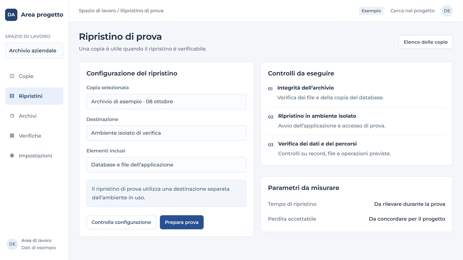Click the Impostazioni circle icon

click(x=12, y=156)
